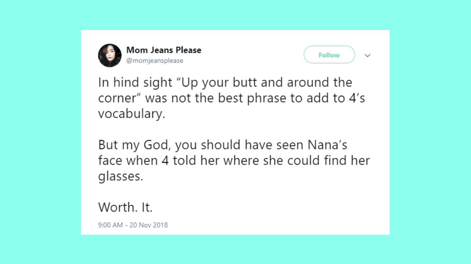Open the Mom Jeans Please display name
Image resolution: width=471 pixels, height=264 pixels.
(x=164, y=50)
